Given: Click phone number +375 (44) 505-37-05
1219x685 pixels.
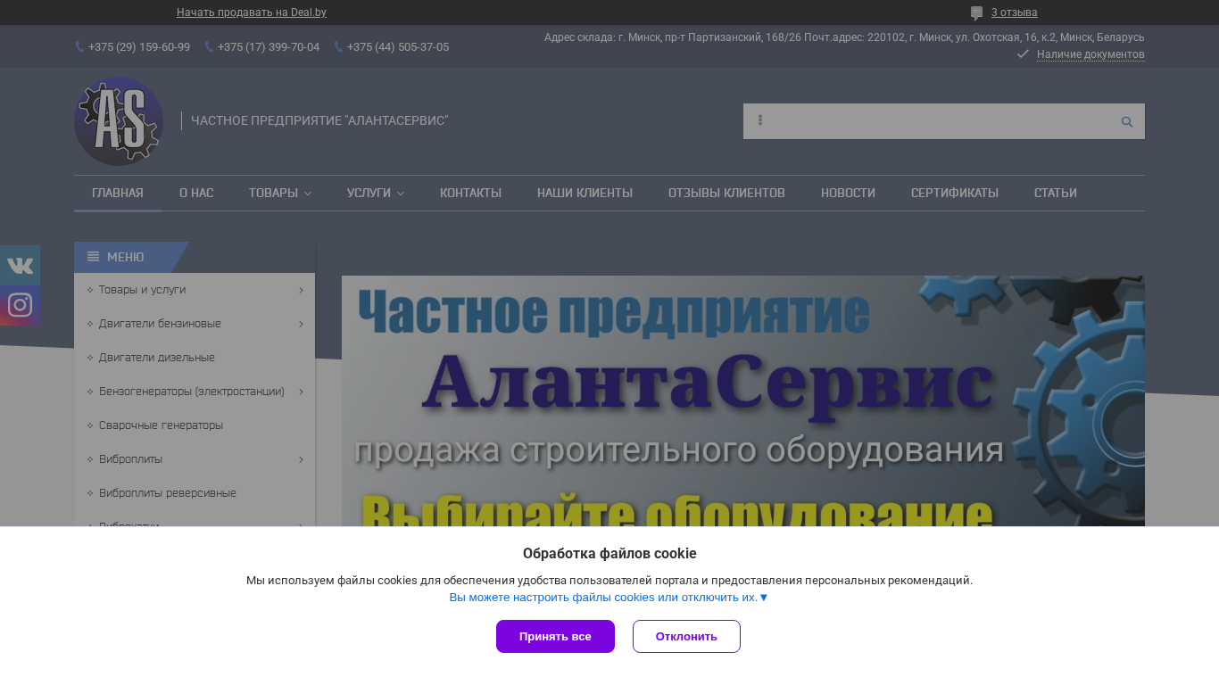Looking at the screenshot, I should (398, 47).
